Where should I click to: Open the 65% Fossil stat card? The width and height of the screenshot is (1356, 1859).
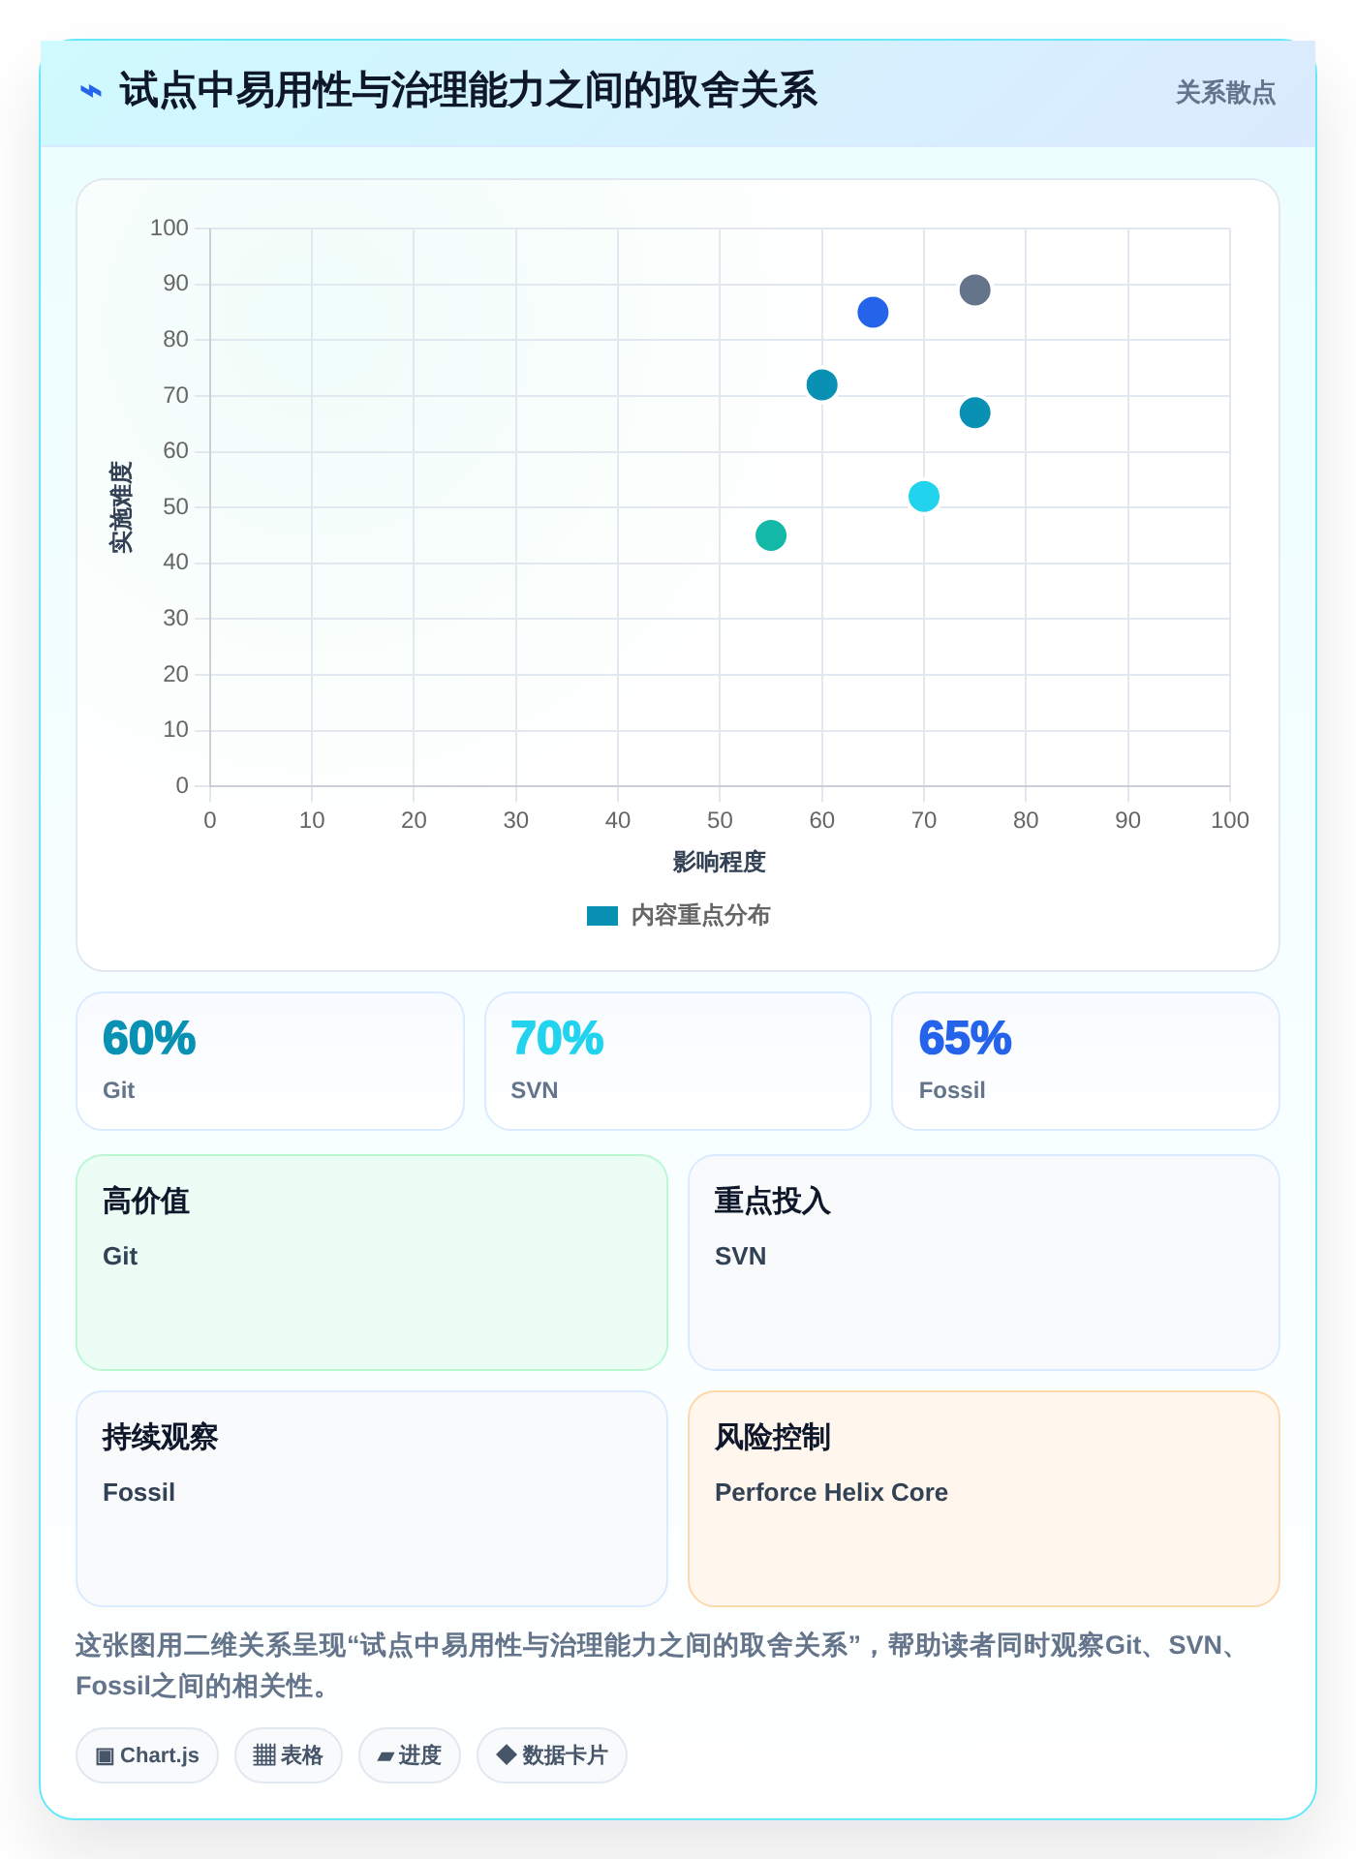click(1086, 1061)
